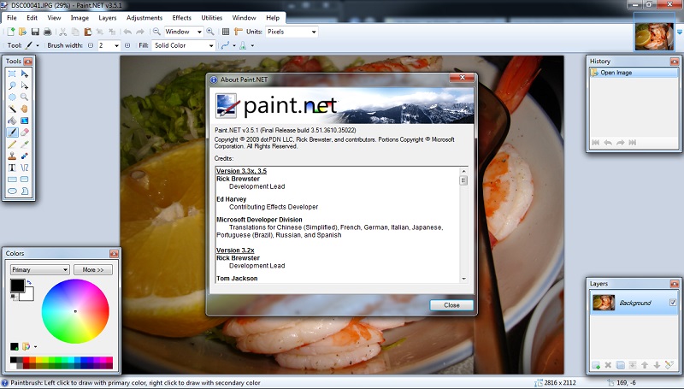The width and height of the screenshot is (684, 389).
Task: Expand the Fill dropdown showing Solid Color
Action: pyautogui.click(x=183, y=44)
